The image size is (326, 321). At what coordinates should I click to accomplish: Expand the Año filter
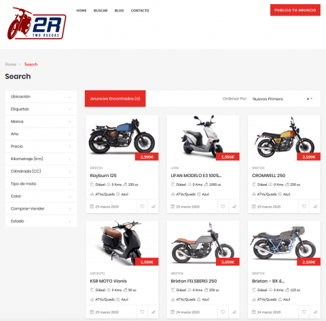click(41, 134)
